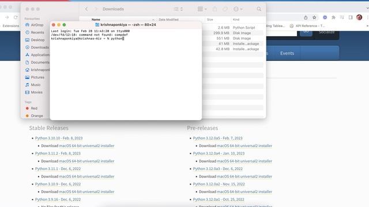This screenshot has width=369, height=207.
Task: Open Python 3.12.0a2 - Nov. 15, 2022 link
Action: 219,184
